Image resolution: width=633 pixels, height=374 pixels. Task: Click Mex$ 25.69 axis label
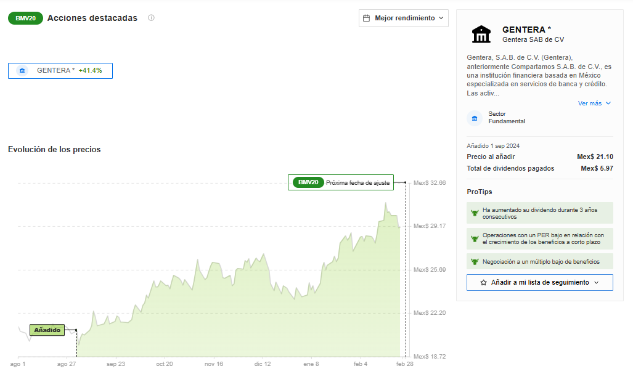[430, 269]
